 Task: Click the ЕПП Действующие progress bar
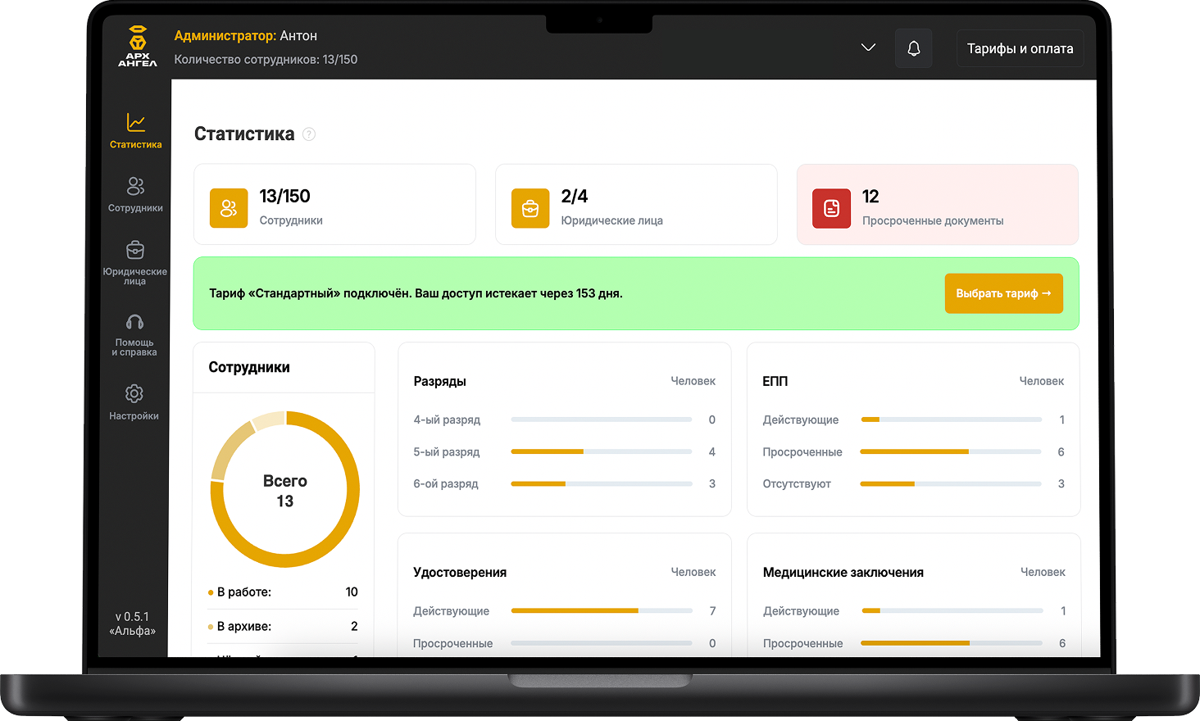pos(951,419)
